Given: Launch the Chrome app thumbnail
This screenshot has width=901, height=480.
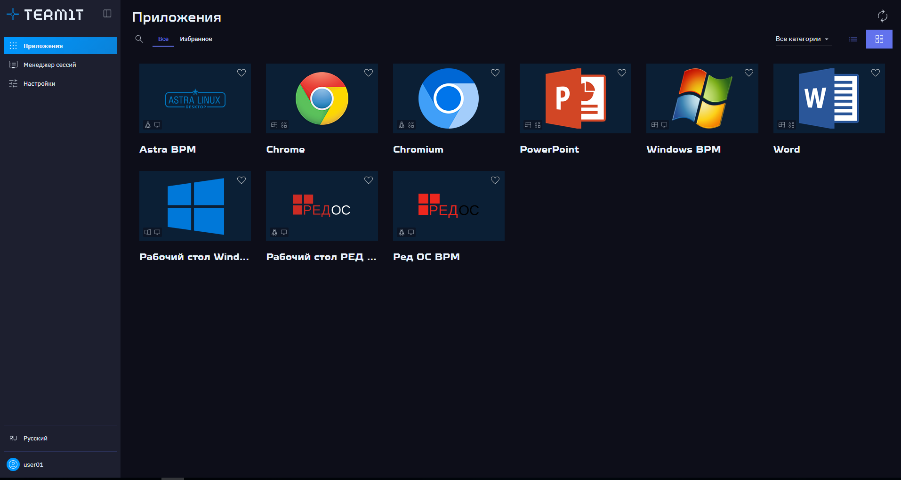Looking at the screenshot, I should [322, 98].
